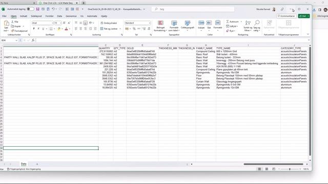Open the Arial font name dropdown
This screenshot has width=328, height=184.
click(52, 23)
